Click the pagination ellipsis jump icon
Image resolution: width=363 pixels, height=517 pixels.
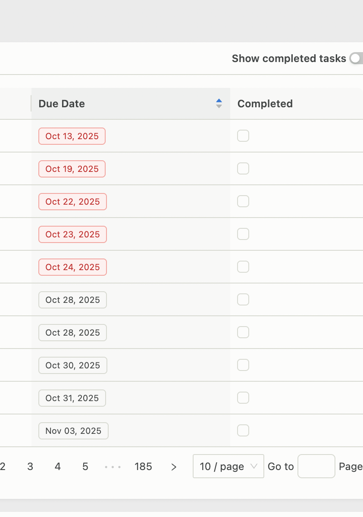(113, 467)
